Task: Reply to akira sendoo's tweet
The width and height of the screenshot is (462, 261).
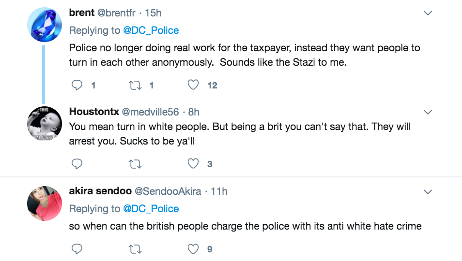Action: 77,249
